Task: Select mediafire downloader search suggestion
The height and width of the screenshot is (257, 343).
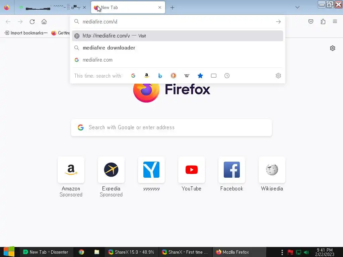Action: tap(178, 48)
